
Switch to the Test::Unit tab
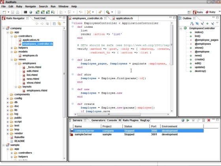pos(39,18)
